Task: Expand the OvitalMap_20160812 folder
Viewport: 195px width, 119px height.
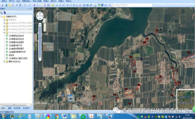Action: [x=4, y=32]
